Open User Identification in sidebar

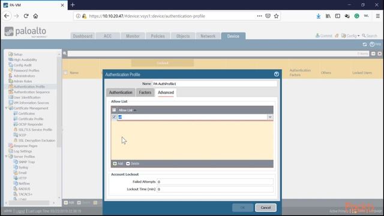(x=27, y=97)
